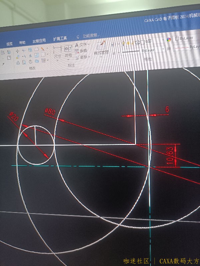Select the move (four-arrow) tool in 修改

point(18,51)
